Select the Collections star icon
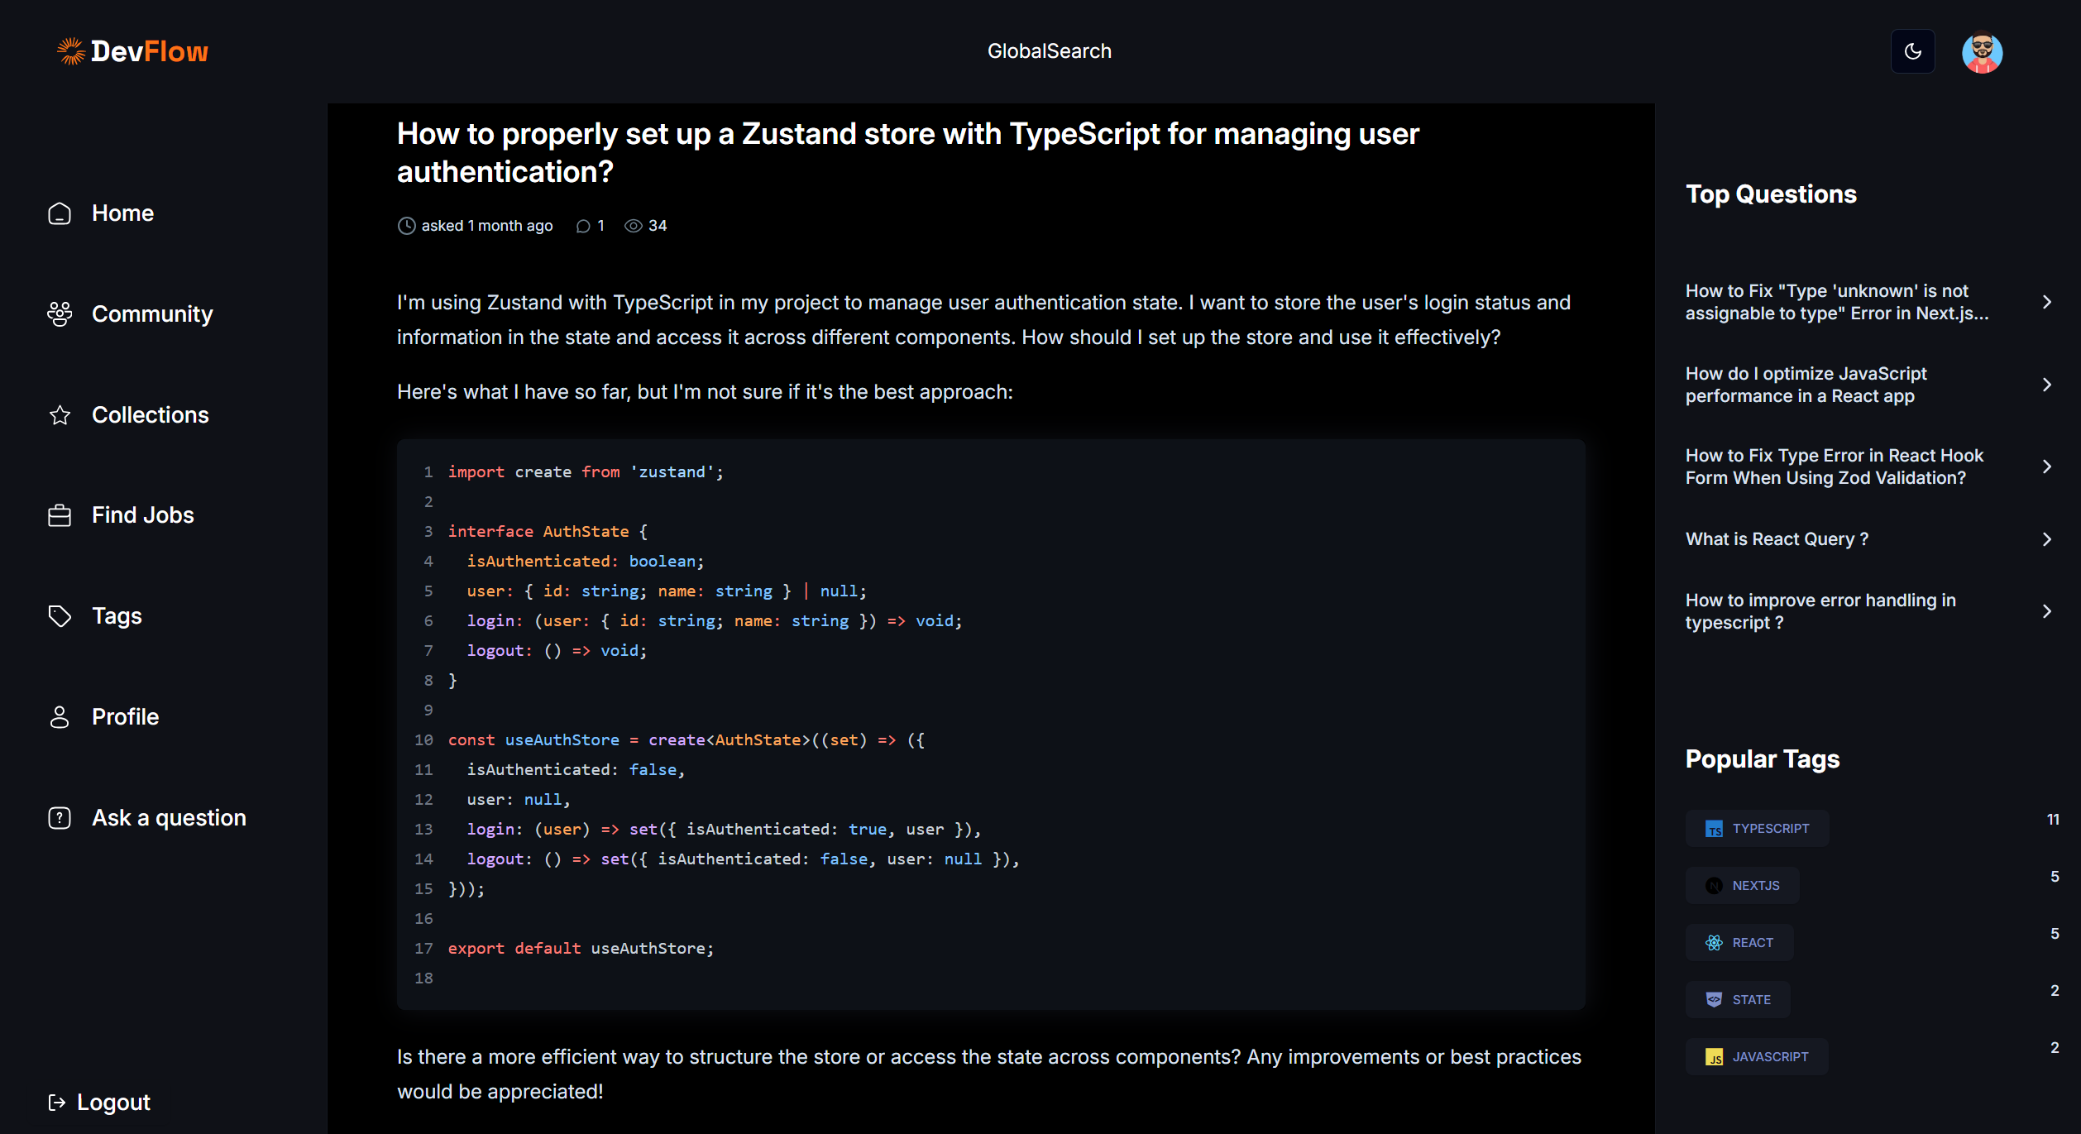This screenshot has width=2081, height=1134. [x=60, y=415]
